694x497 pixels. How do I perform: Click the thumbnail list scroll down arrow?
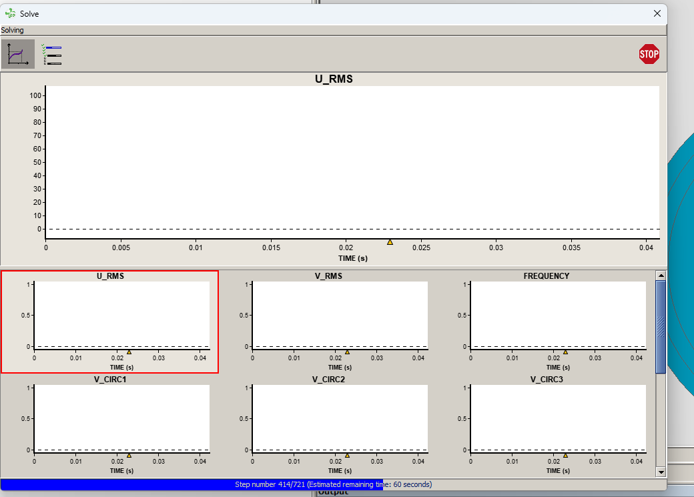(x=661, y=472)
